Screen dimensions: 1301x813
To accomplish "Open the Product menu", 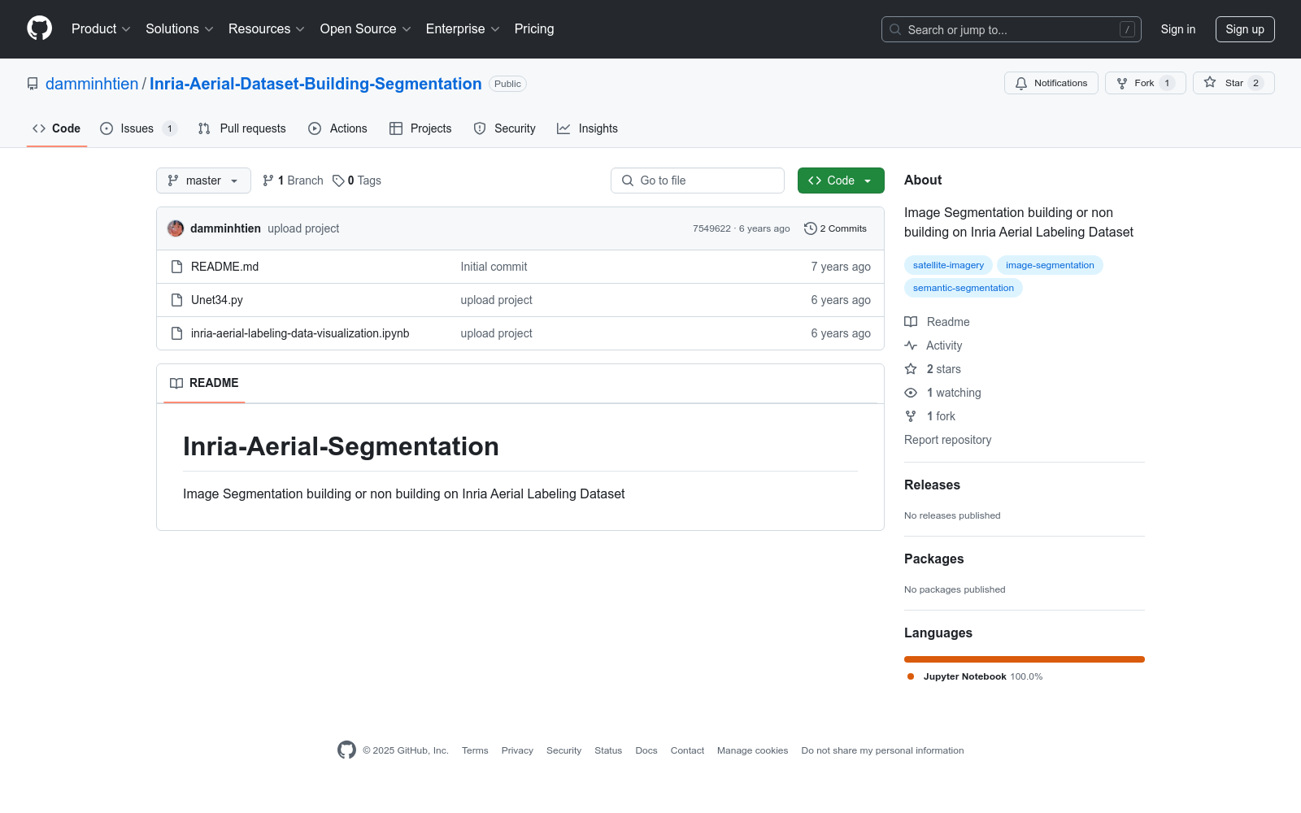I will coord(101,29).
